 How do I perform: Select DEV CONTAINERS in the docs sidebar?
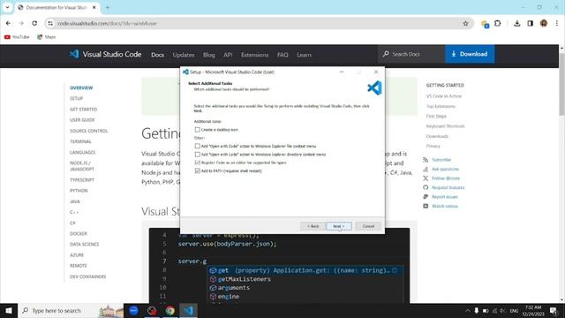pos(88,276)
